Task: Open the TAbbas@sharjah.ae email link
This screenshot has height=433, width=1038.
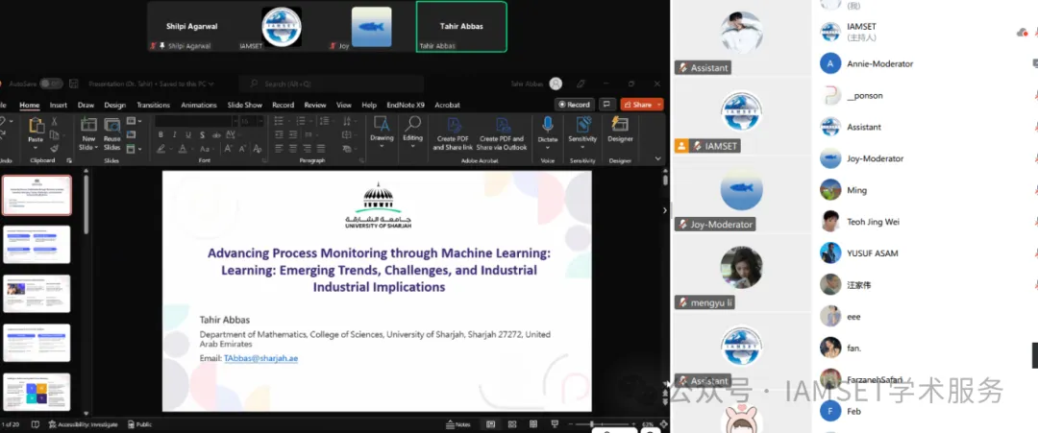Action: click(260, 358)
